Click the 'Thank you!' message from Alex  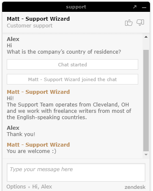[x=21, y=134]
